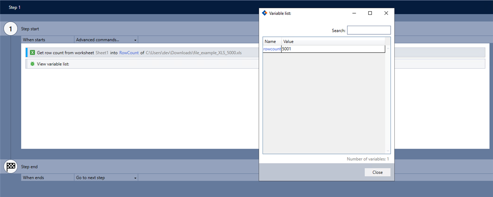The width and height of the screenshot is (493, 197).
Task: Close the Variable list window with X
Action: click(x=386, y=13)
